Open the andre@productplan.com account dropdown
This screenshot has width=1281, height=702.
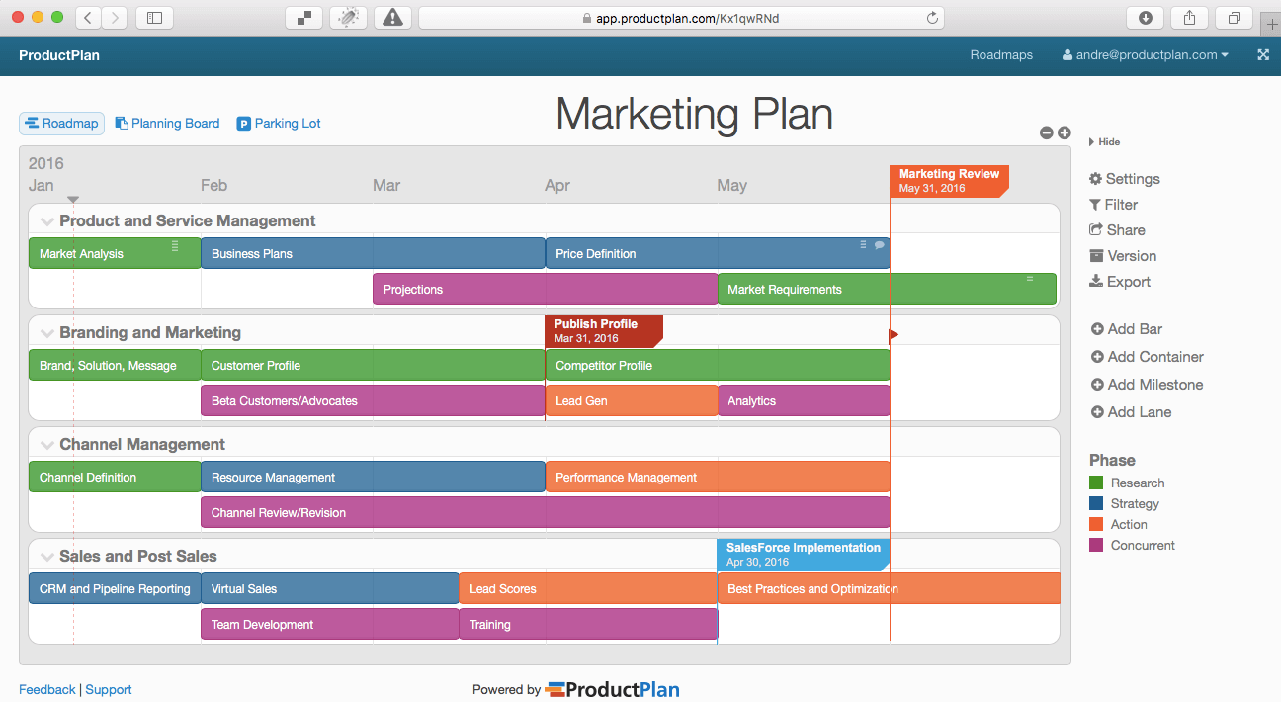[x=1146, y=55]
